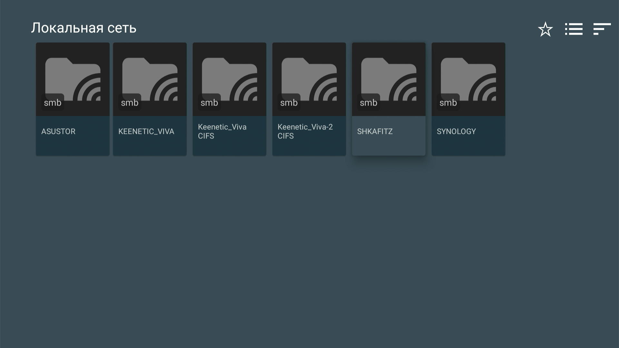This screenshot has height=348, width=619.
Task: Click the smb badge on KEENETIC_VIVA
Action: [130, 102]
